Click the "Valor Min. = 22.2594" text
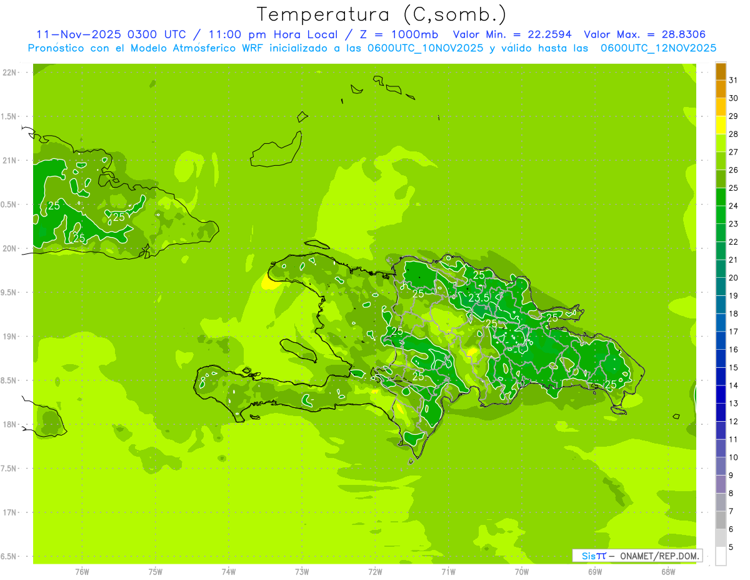Viewport: 750px width, 580px height. coord(512,34)
